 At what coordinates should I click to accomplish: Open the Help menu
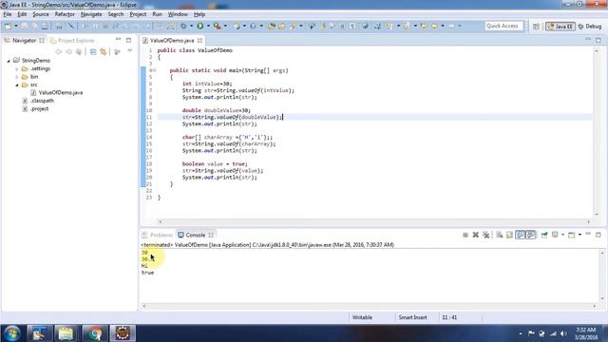pos(199,14)
